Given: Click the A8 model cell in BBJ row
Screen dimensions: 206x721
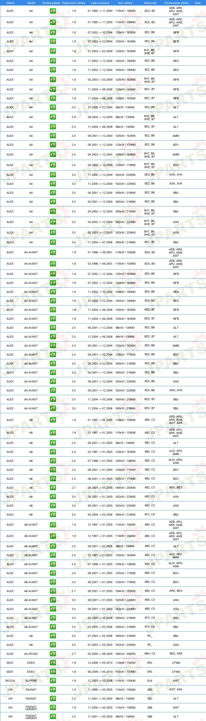Looking at the screenshot, I should click(31, 636).
